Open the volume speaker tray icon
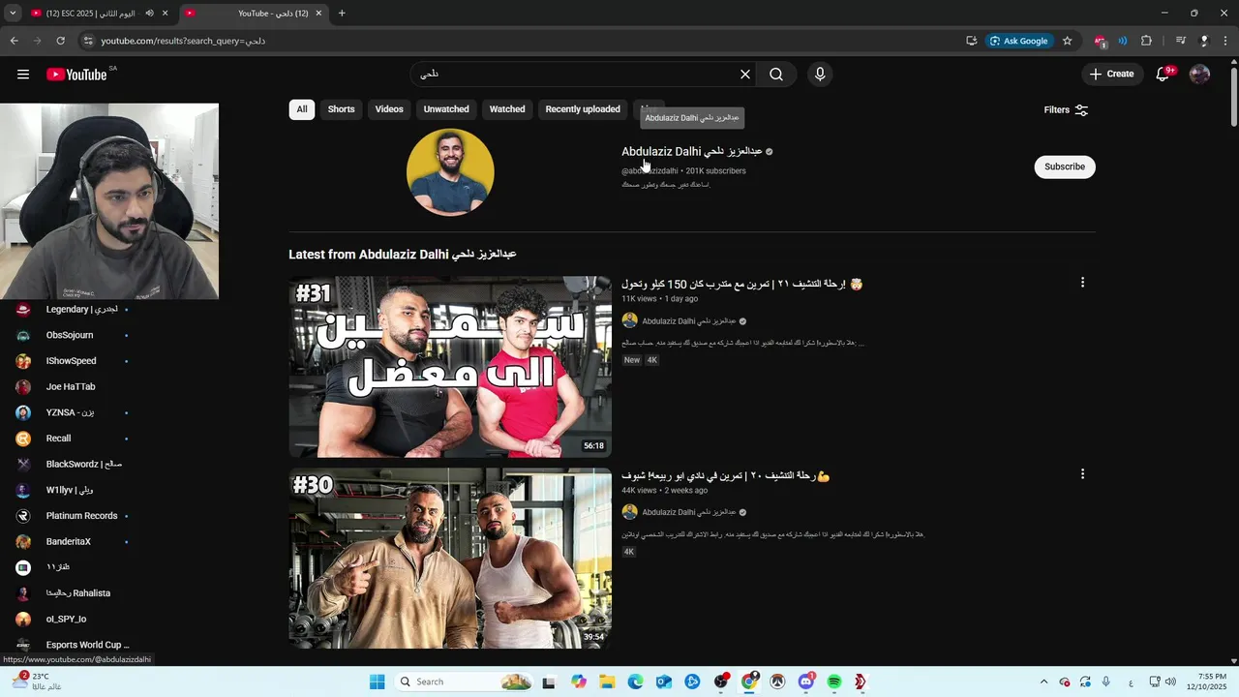Image resolution: width=1239 pixels, height=697 pixels. (x=1170, y=682)
